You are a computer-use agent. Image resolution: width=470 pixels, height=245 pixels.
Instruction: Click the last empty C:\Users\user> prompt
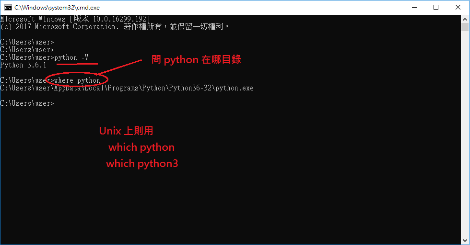pos(27,103)
